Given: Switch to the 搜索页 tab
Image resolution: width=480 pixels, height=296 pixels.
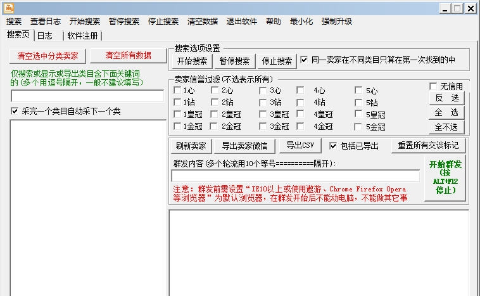Looking at the screenshot, I should pos(18,35).
